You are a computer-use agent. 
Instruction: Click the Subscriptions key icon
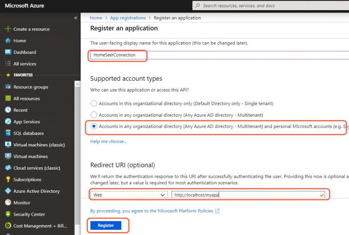(8, 179)
